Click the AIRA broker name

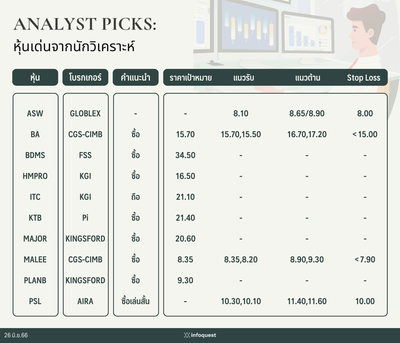[x=85, y=301]
